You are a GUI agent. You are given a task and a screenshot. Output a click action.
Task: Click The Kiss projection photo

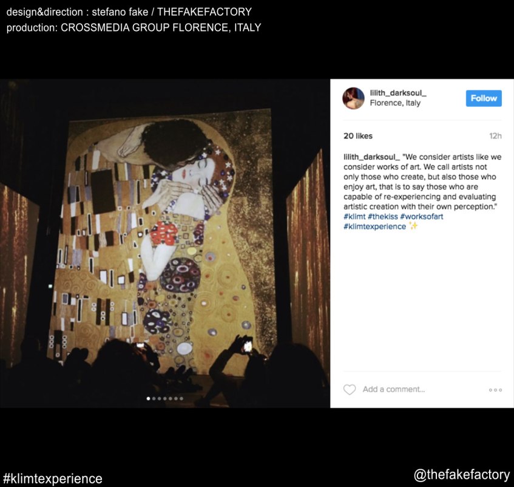point(165,243)
